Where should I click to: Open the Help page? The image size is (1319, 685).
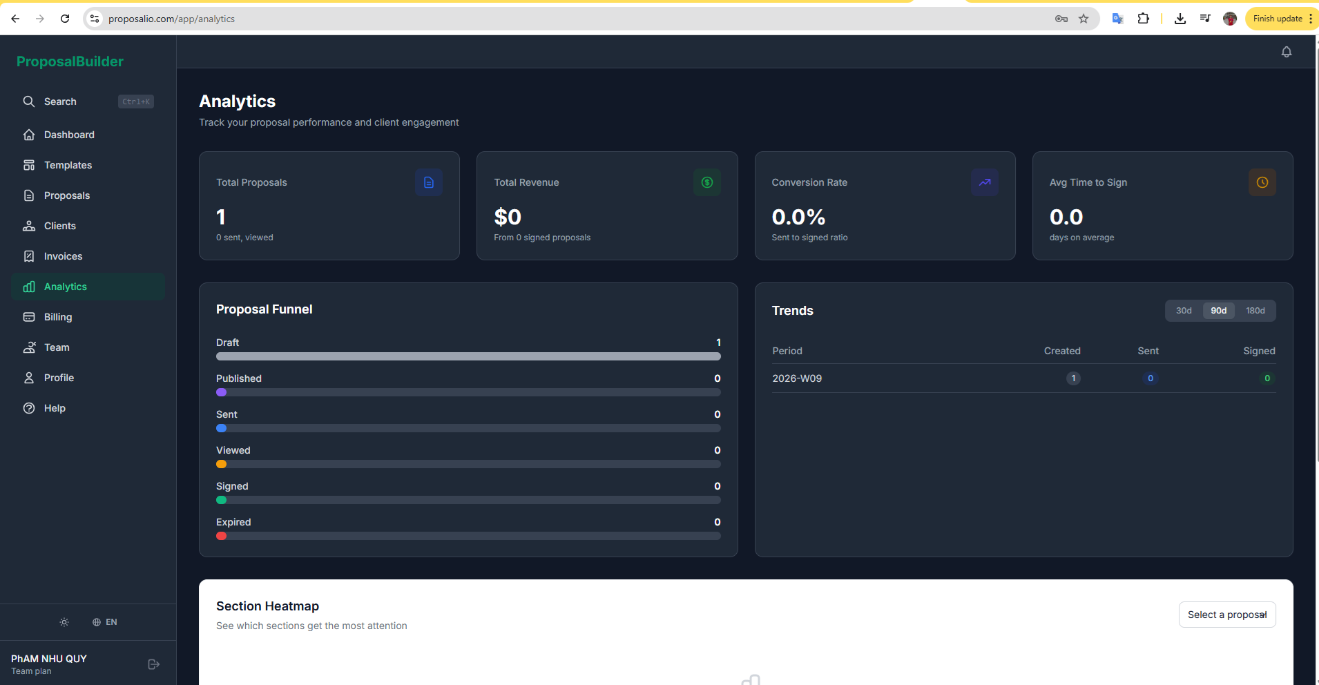click(x=53, y=408)
